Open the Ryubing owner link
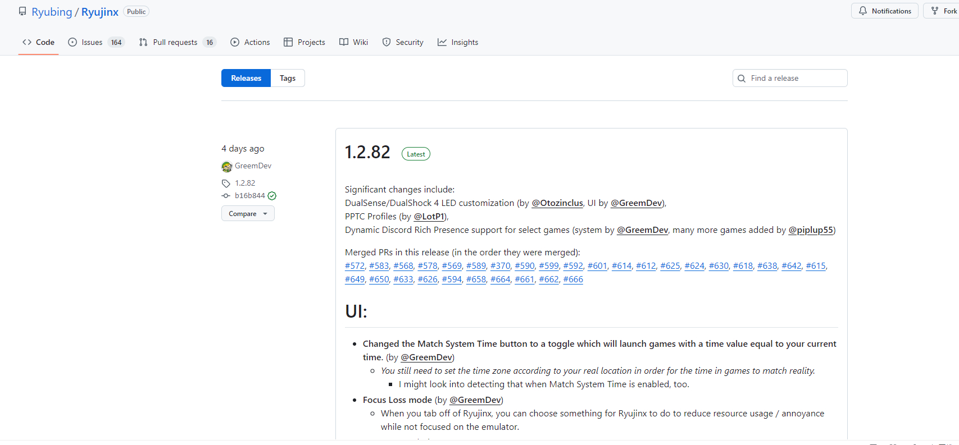The image size is (959, 445). (x=52, y=12)
